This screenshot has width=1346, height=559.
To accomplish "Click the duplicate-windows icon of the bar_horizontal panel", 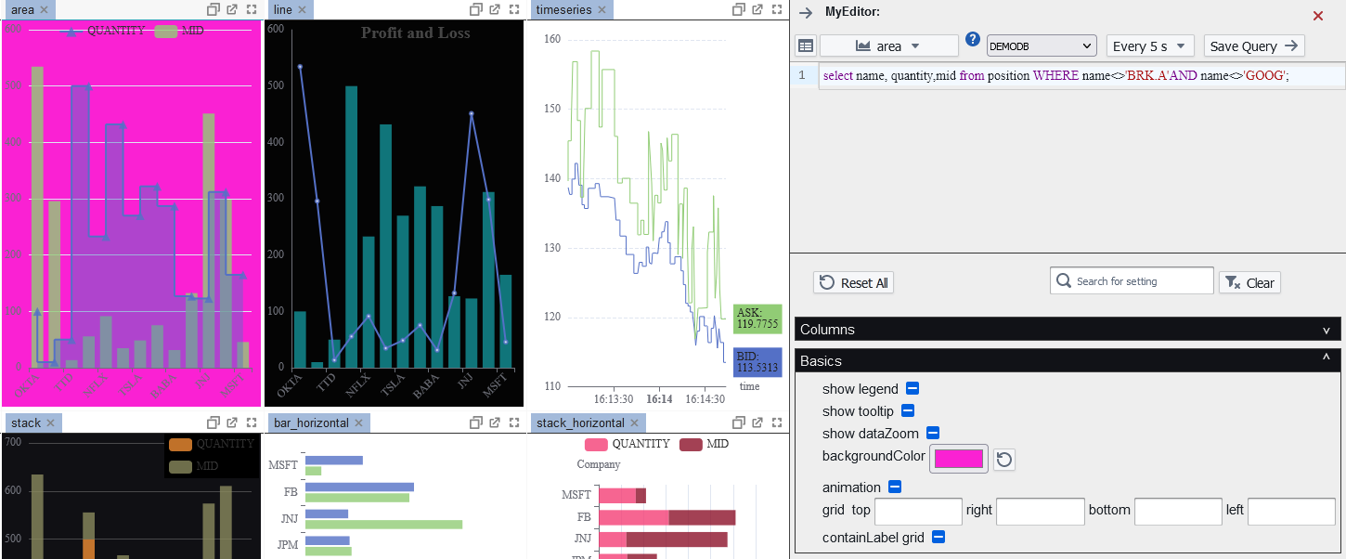I will [x=476, y=422].
